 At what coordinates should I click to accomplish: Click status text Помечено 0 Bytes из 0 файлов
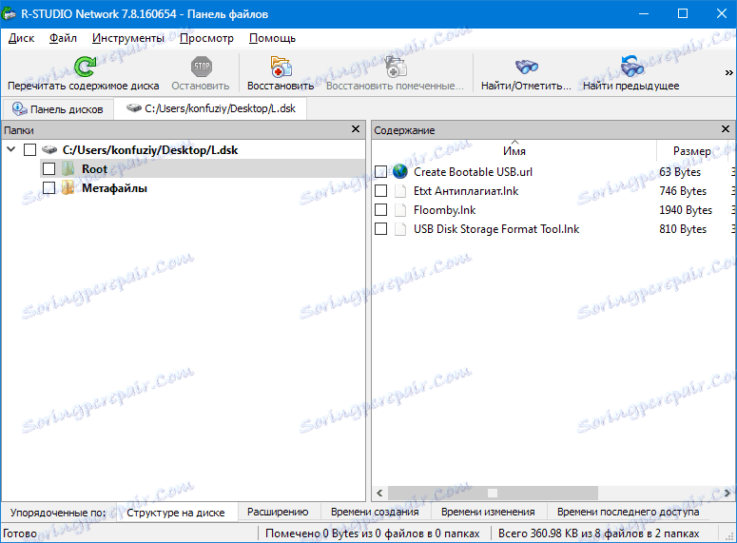(x=372, y=533)
